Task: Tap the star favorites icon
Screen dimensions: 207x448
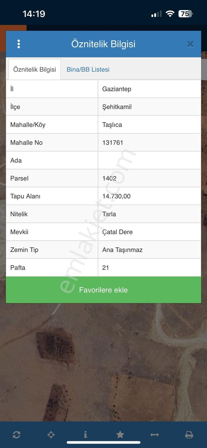Action: pyautogui.click(x=120, y=434)
